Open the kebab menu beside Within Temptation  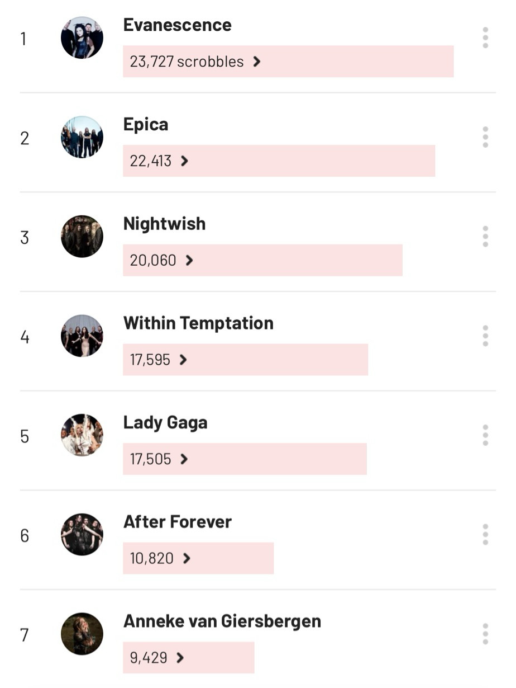(485, 336)
